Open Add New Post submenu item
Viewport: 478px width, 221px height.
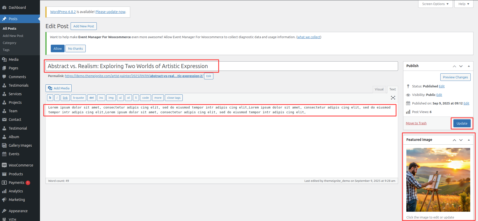pyautogui.click(x=13, y=36)
